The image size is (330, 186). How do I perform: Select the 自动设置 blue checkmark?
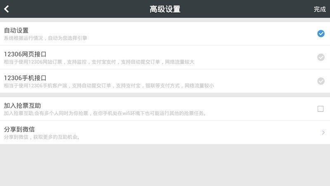click(x=321, y=33)
